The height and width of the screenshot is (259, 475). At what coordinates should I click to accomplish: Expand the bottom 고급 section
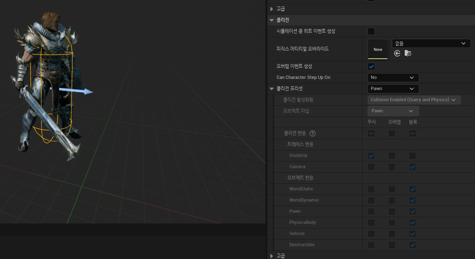272,256
